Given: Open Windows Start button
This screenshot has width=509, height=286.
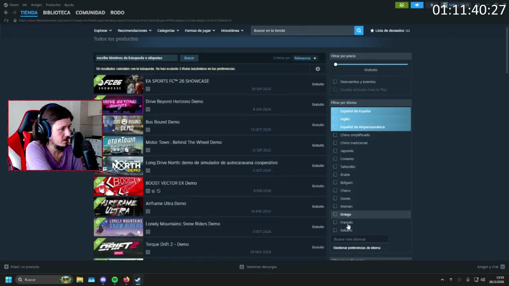Looking at the screenshot, I should [8, 280].
